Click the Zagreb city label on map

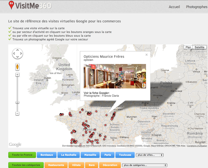pyautogui.click(x=158, y=135)
